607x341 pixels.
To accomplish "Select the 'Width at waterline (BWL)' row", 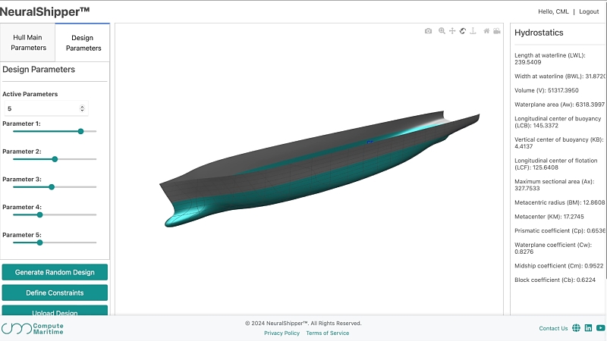I will (560, 77).
